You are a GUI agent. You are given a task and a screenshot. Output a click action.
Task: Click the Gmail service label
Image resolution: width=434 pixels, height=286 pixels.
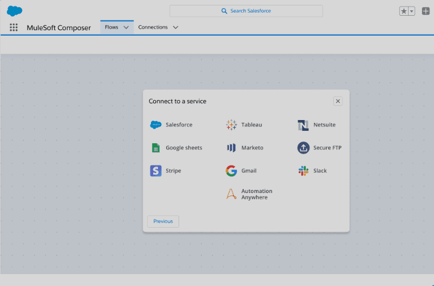click(249, 171)
